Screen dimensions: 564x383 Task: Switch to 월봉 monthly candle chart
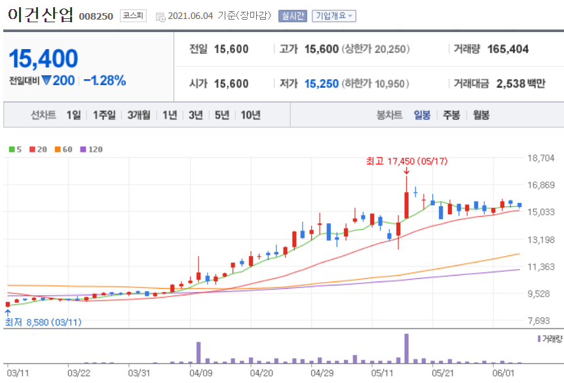[x=481, y=115]
